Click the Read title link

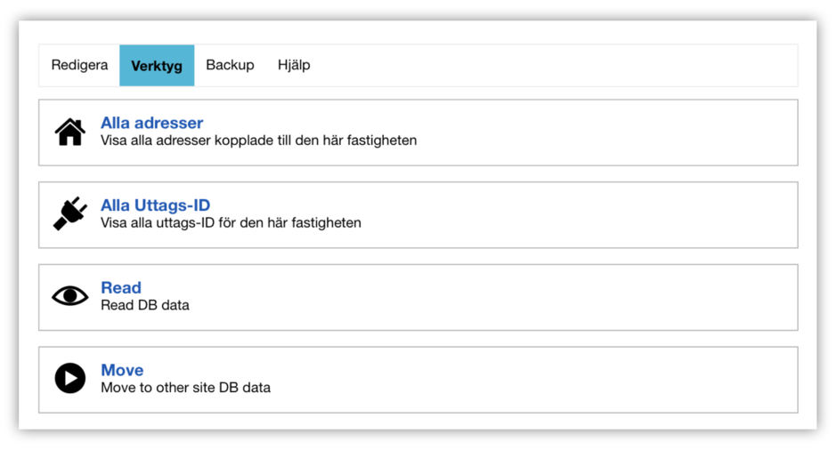(121, 287)
